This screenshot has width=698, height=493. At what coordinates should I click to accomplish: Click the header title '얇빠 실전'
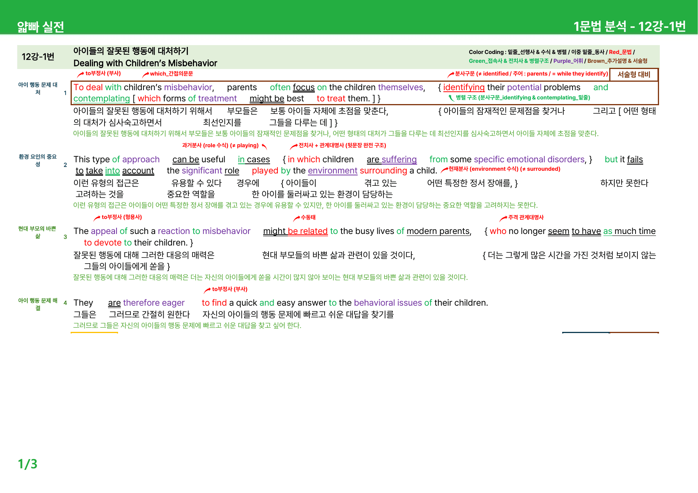[x=41, y=27]
